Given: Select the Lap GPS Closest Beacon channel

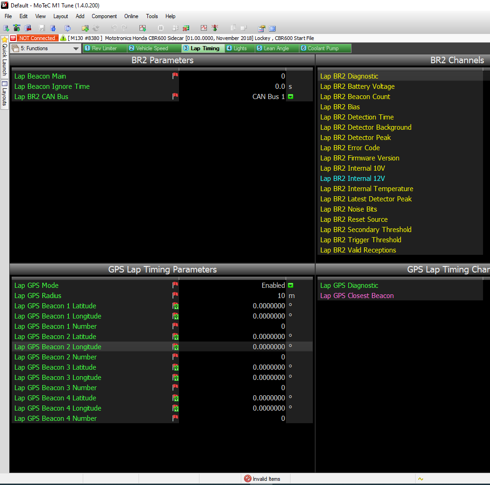Looking at the screenshot, I should (400, 295).
